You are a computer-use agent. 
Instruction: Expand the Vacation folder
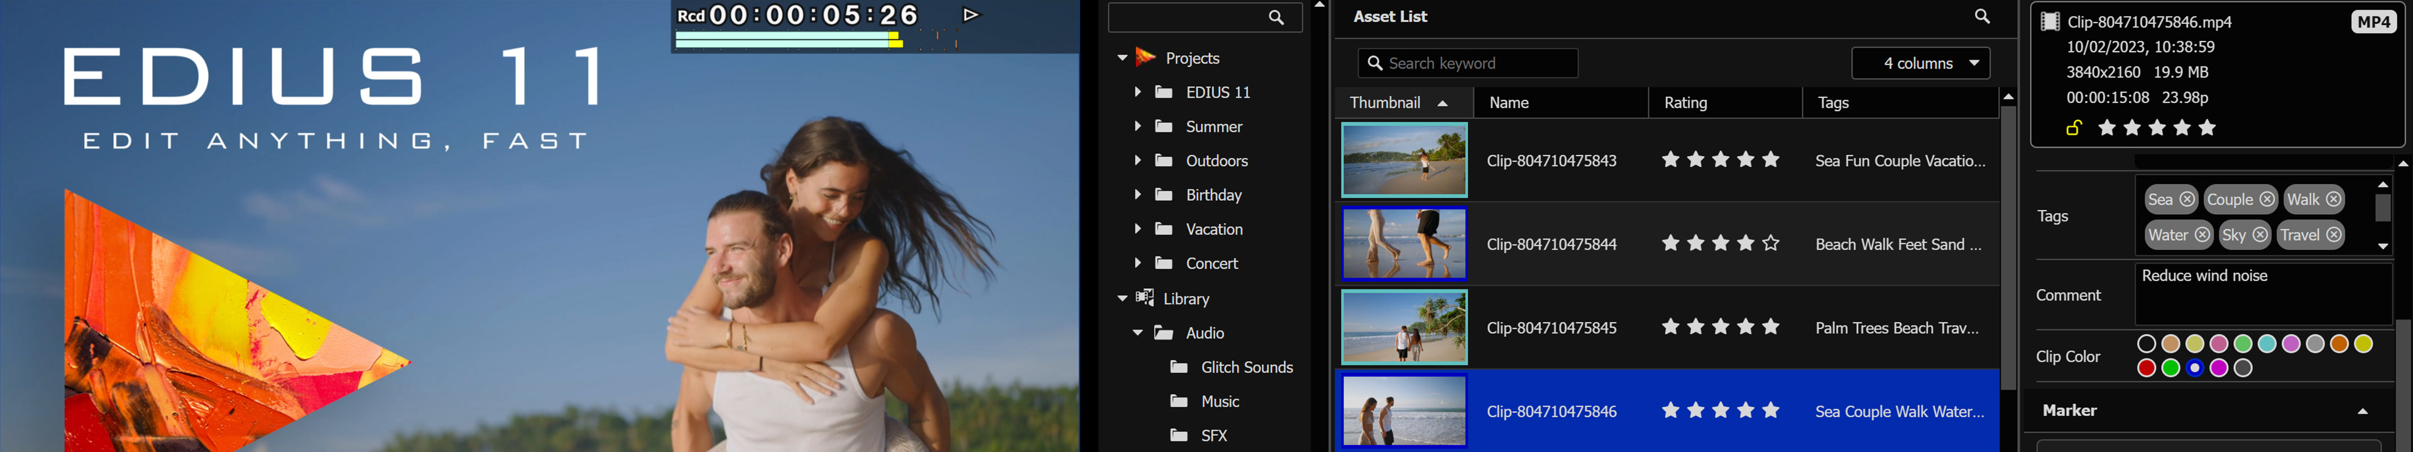coord(1137,229)
